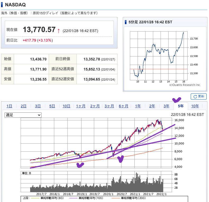This screenshot has width=209, height=202.
Task: Click the 5分足 intraday mini chart
Action: pyautogui.click(x=159, y=56)
